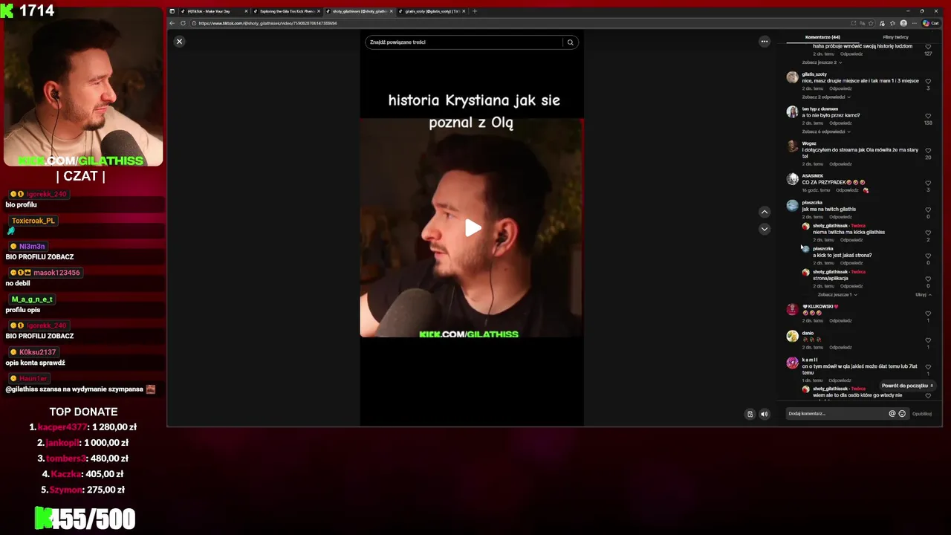Viewport: 951px width, 535px height.
Task: Click the @ mention icon in comment box
Action: pos(892,414)
